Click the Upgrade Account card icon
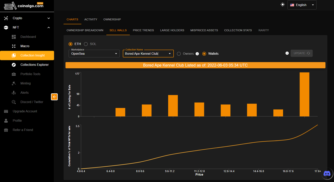Viewport: 334px width, 182px height. 6,111
